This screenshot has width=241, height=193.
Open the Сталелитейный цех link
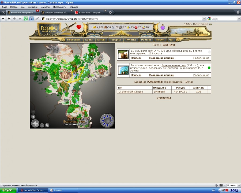click(x=130, y=92)
